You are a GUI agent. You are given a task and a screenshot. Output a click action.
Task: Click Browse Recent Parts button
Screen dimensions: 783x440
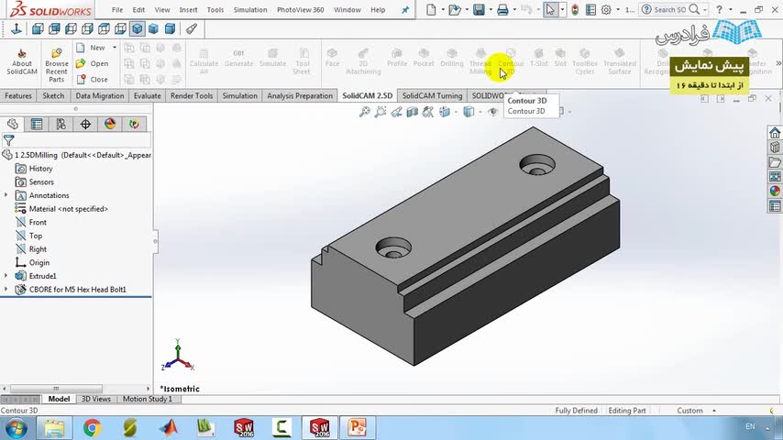(57, 64)
